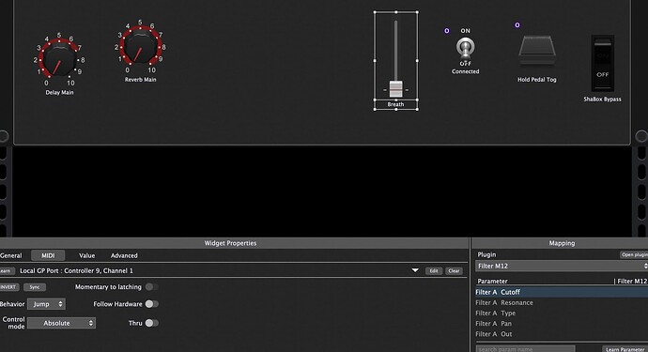Click the purple indicator beside Connected switch
Viewport: 648px width, 352px height.
tap(447, 31)
